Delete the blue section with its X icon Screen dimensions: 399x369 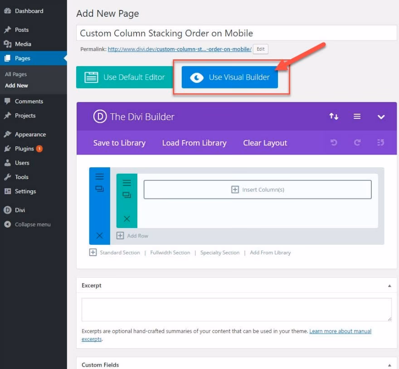pyautogui.click(x=99, y=236)
